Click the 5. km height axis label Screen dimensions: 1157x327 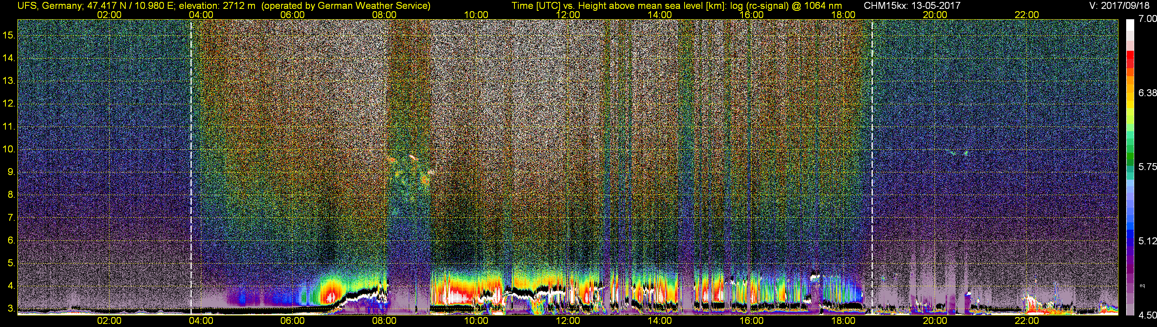11,263
